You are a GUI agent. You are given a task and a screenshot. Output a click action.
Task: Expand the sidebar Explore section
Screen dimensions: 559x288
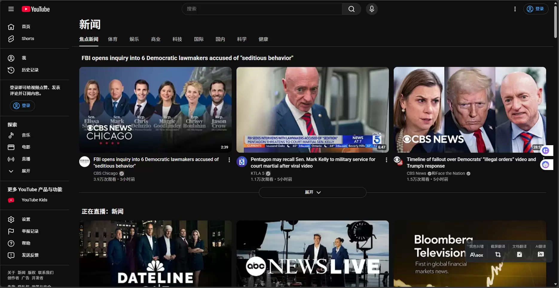(x=25, y=171)
